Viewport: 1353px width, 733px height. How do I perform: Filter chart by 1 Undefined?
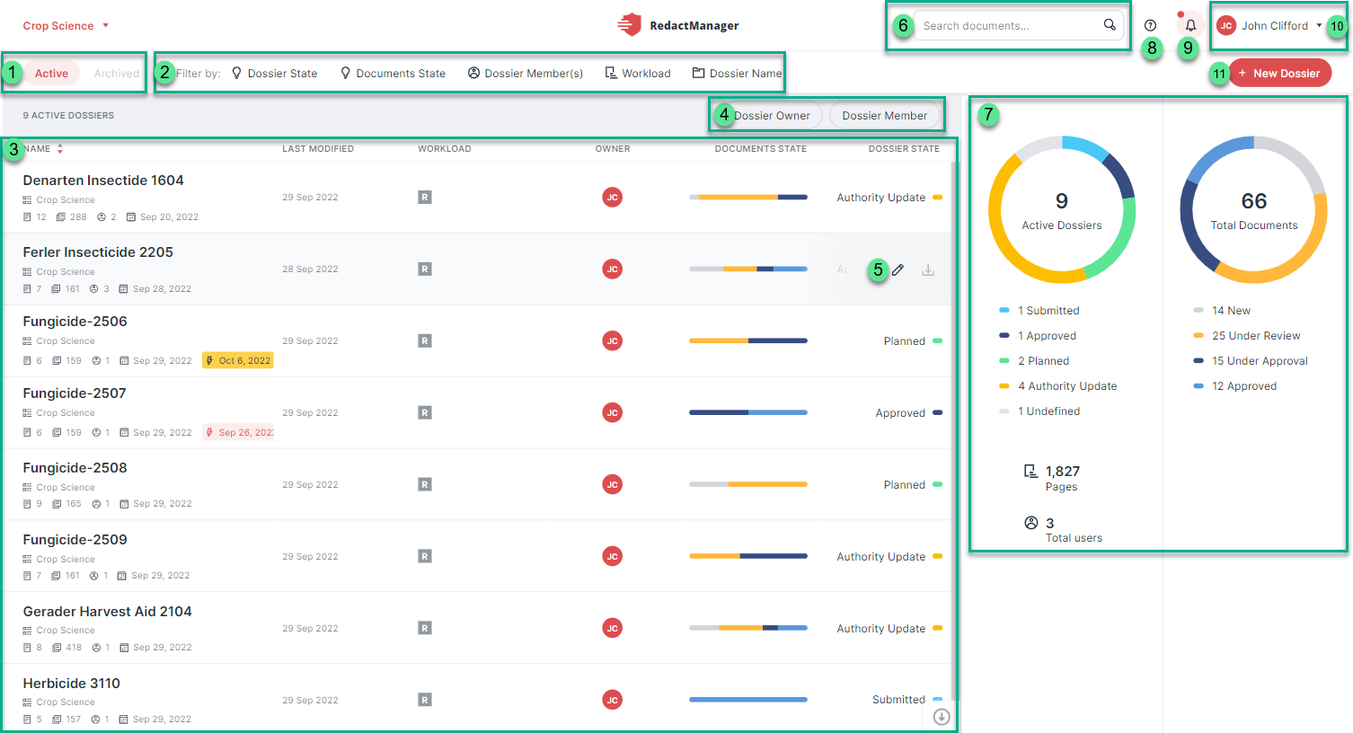[1039, 411]
